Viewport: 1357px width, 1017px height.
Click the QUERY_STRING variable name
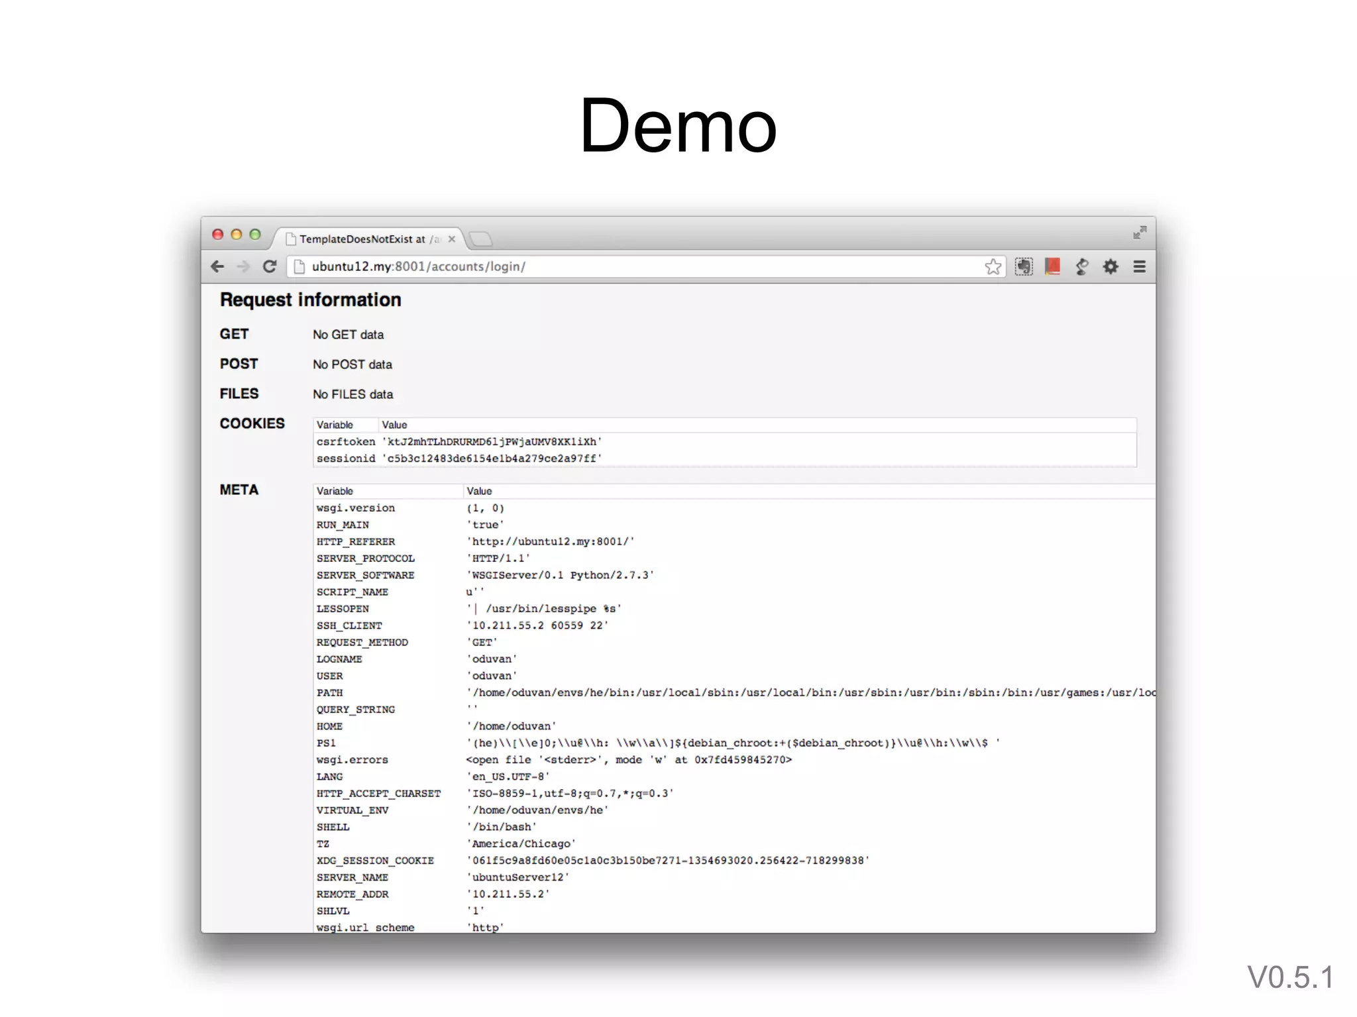(356, 710)
